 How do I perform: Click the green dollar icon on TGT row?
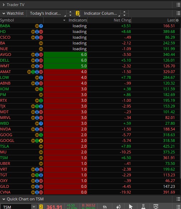pyautogui.click(x=37, y=175)
